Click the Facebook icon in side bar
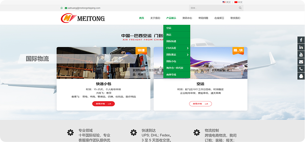This screenshot has height=142, width=305. pyautogui.click(x=301, y=40)
